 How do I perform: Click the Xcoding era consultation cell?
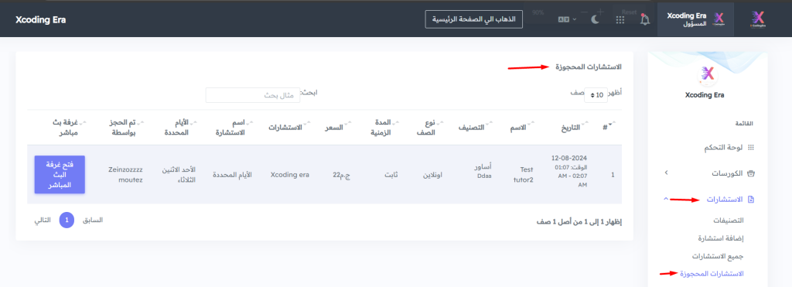tap(290, 175)
